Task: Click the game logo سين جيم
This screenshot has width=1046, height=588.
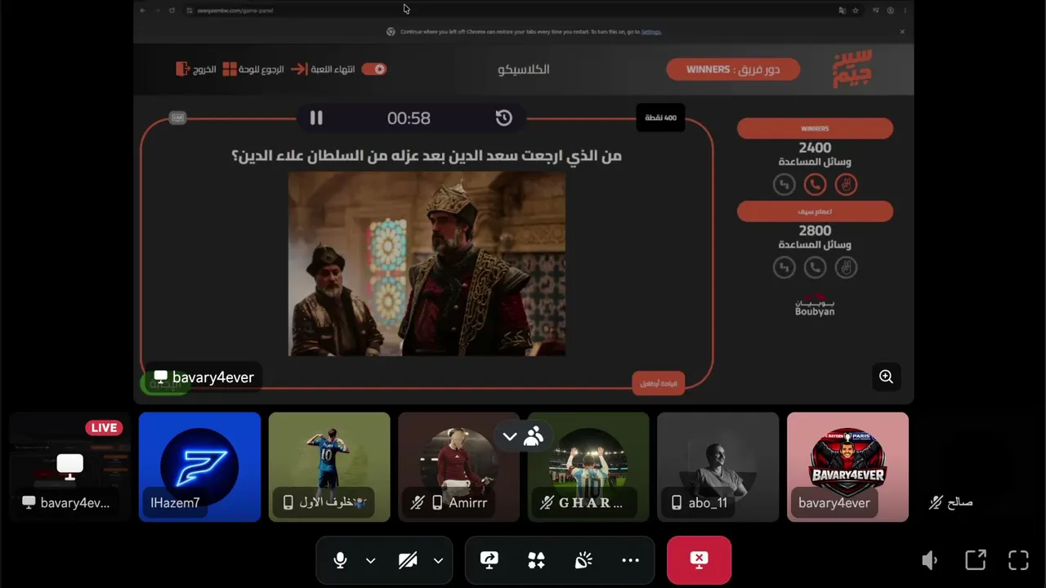Action: pyautogui.click(x=852, y=69)
